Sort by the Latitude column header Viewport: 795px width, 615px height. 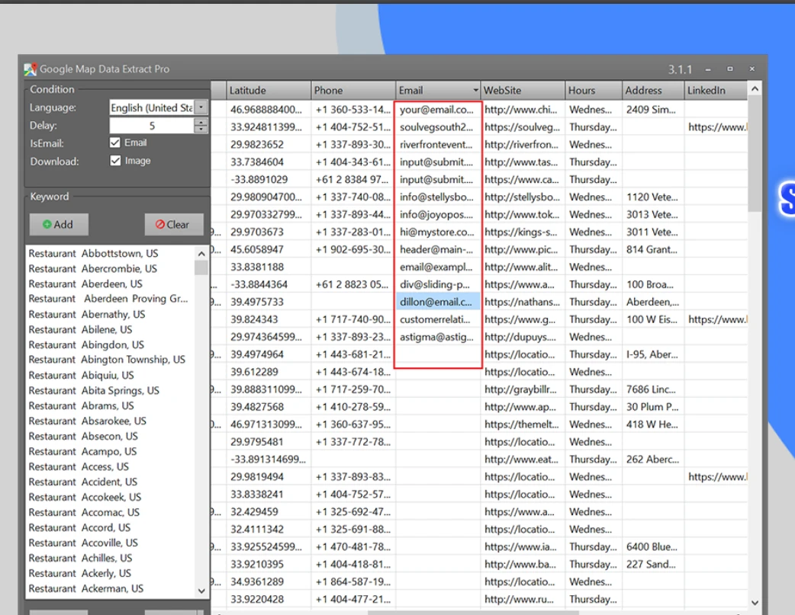click(268, 91)
